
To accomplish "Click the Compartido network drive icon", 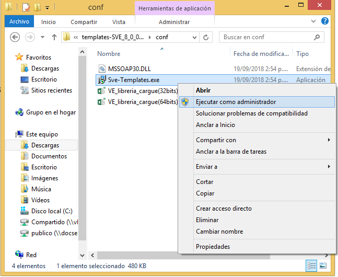I will [25, 222].
